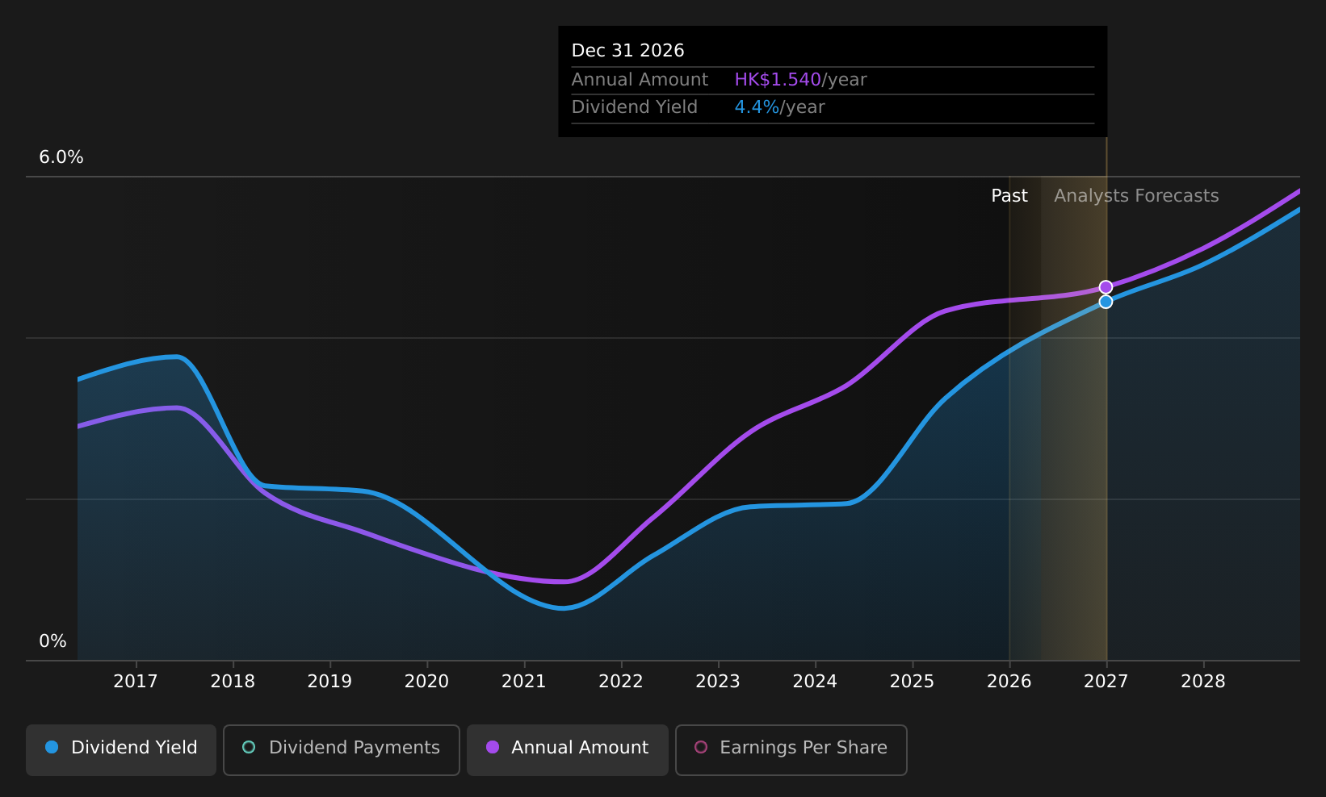Click the 2017 x-axis label
Viewport: 1326px width, 797px height.
point(136,682)
